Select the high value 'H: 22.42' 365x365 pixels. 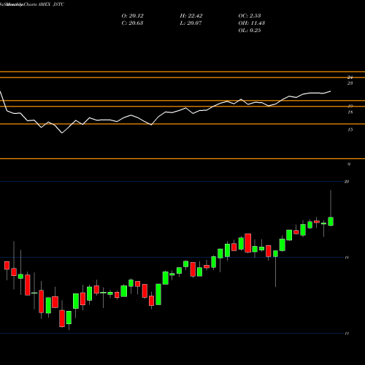click(191, 16)
